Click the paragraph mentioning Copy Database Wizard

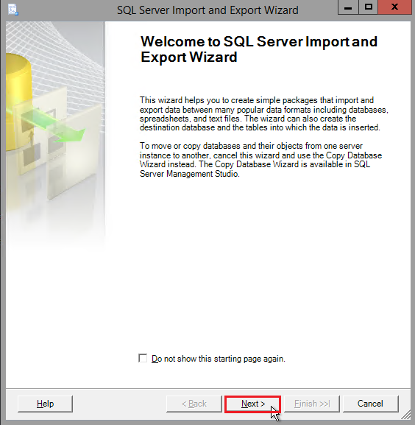coord(260,160)
